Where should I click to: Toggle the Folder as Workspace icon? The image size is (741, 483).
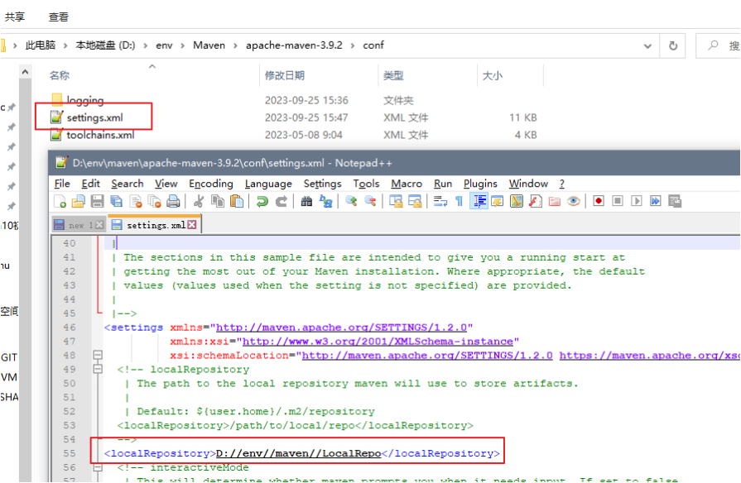click(555, 201)
